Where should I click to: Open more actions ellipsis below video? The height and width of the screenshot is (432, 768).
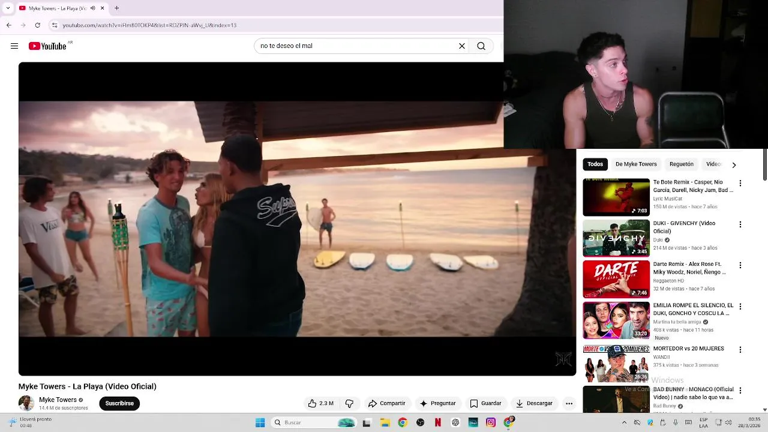tap(569, 404)
